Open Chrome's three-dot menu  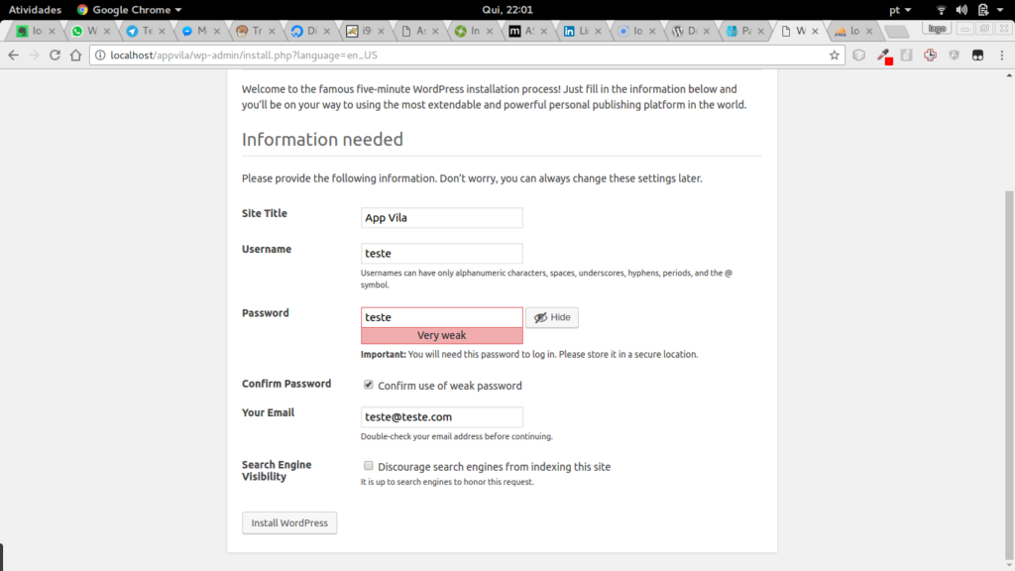1004,56
